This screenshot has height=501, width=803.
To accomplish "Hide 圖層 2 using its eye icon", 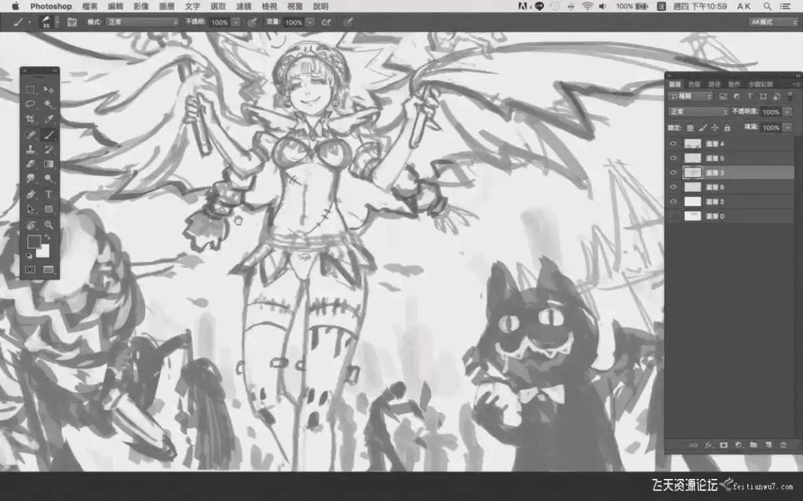I will pos(673,202).
